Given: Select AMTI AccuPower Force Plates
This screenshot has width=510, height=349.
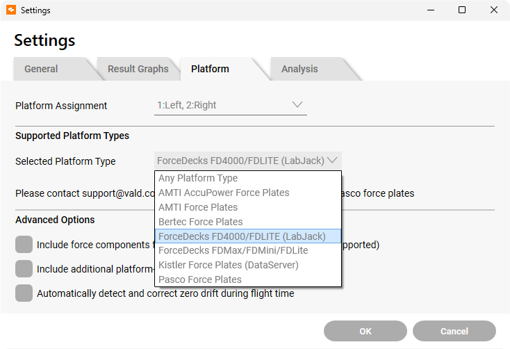Looking at the screenshot, I should 248,193.
